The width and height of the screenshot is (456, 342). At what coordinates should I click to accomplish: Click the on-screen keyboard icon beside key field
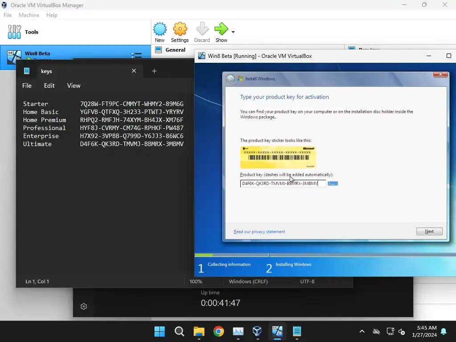(333, 183)
